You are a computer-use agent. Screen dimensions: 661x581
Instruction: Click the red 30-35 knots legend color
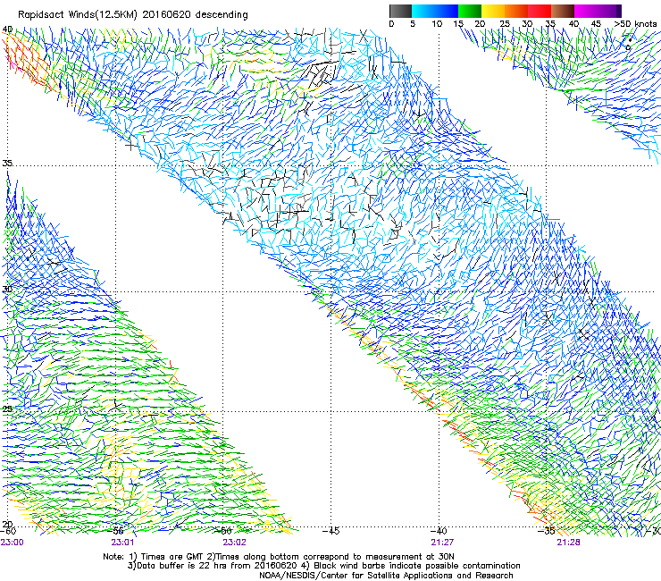[x=540, y=11]
